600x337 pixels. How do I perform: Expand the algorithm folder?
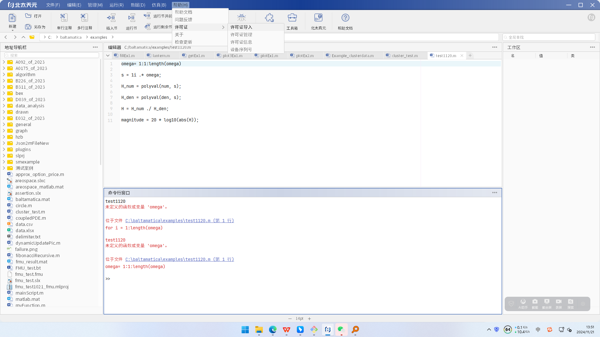pyautogui.click(x=4, y=75)
